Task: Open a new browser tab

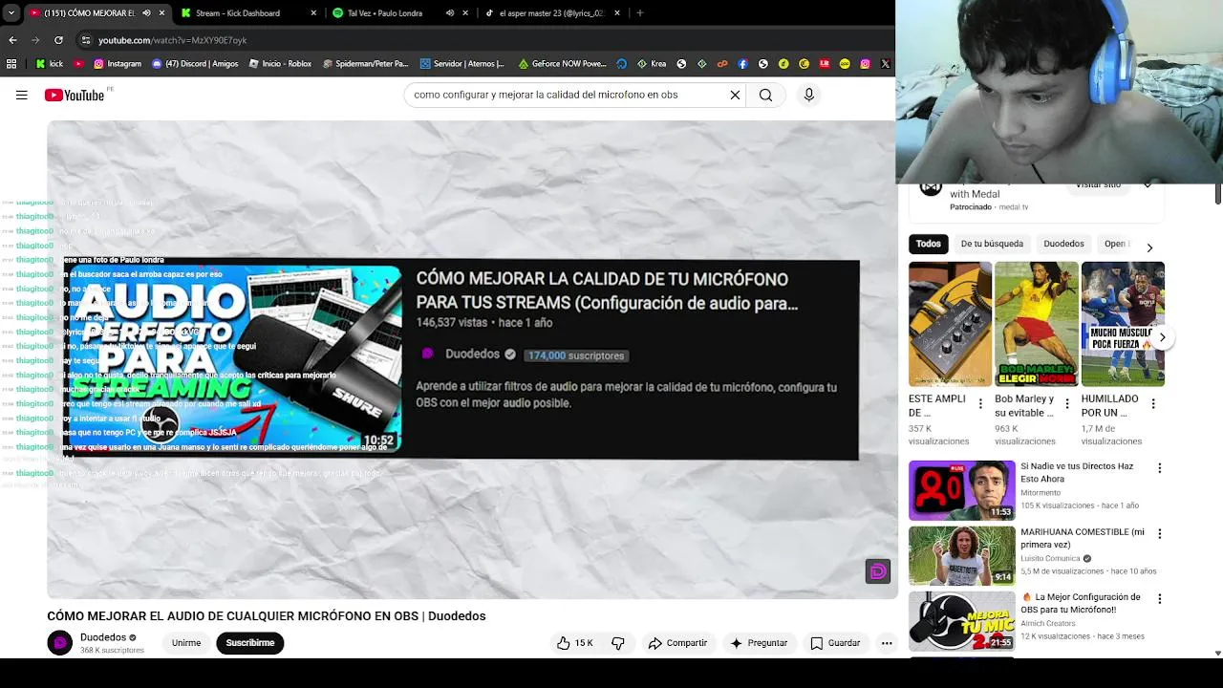Action: pyautogui.click(x=639, y=13)
